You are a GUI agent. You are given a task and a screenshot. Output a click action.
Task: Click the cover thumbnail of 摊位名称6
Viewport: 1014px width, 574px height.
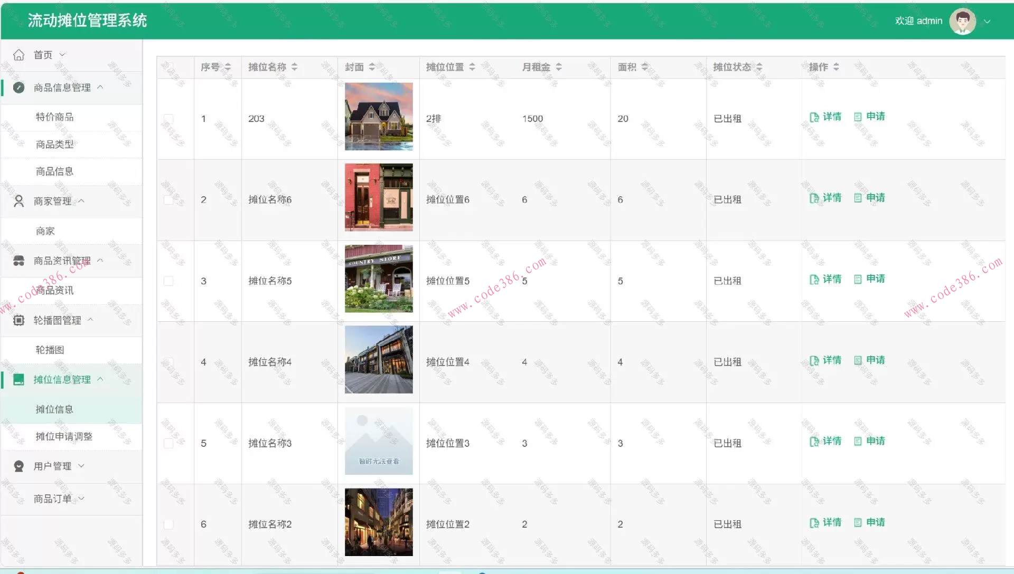click(x=379, y=197)
